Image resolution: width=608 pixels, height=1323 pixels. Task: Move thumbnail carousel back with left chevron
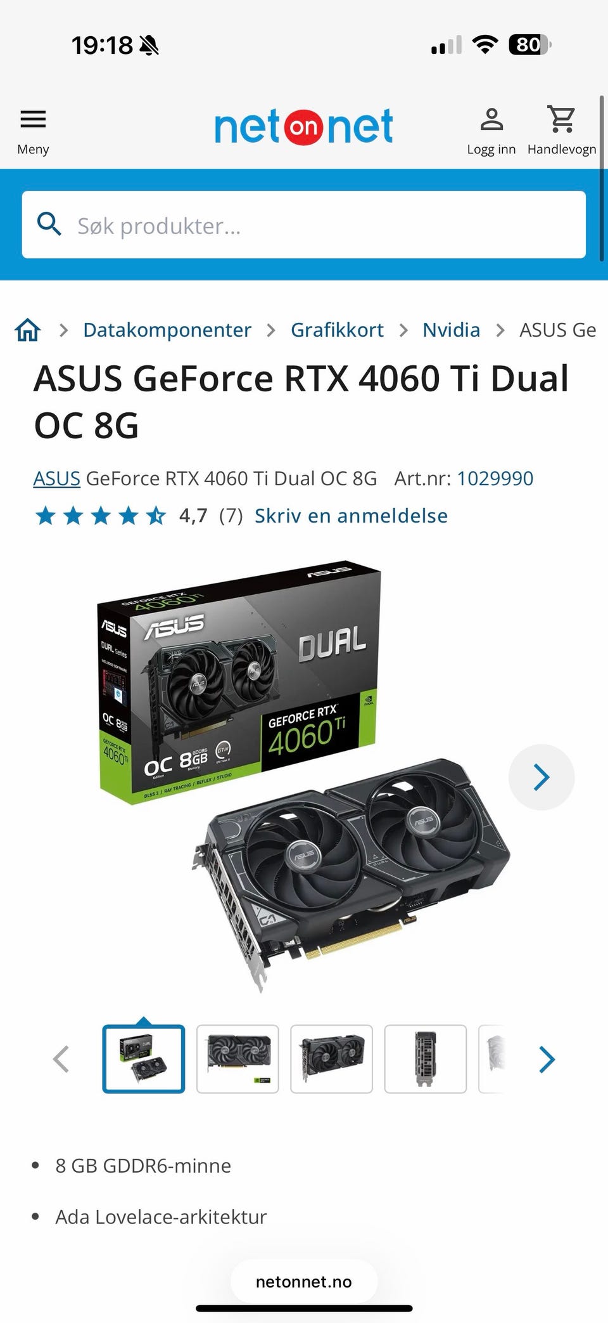(x=61, y=1059)
